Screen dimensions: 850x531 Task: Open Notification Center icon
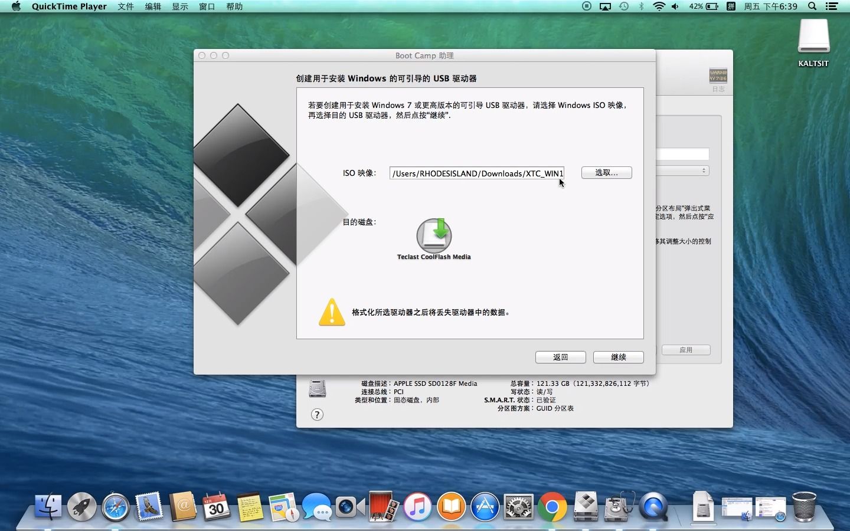click(x=832, y=6)
